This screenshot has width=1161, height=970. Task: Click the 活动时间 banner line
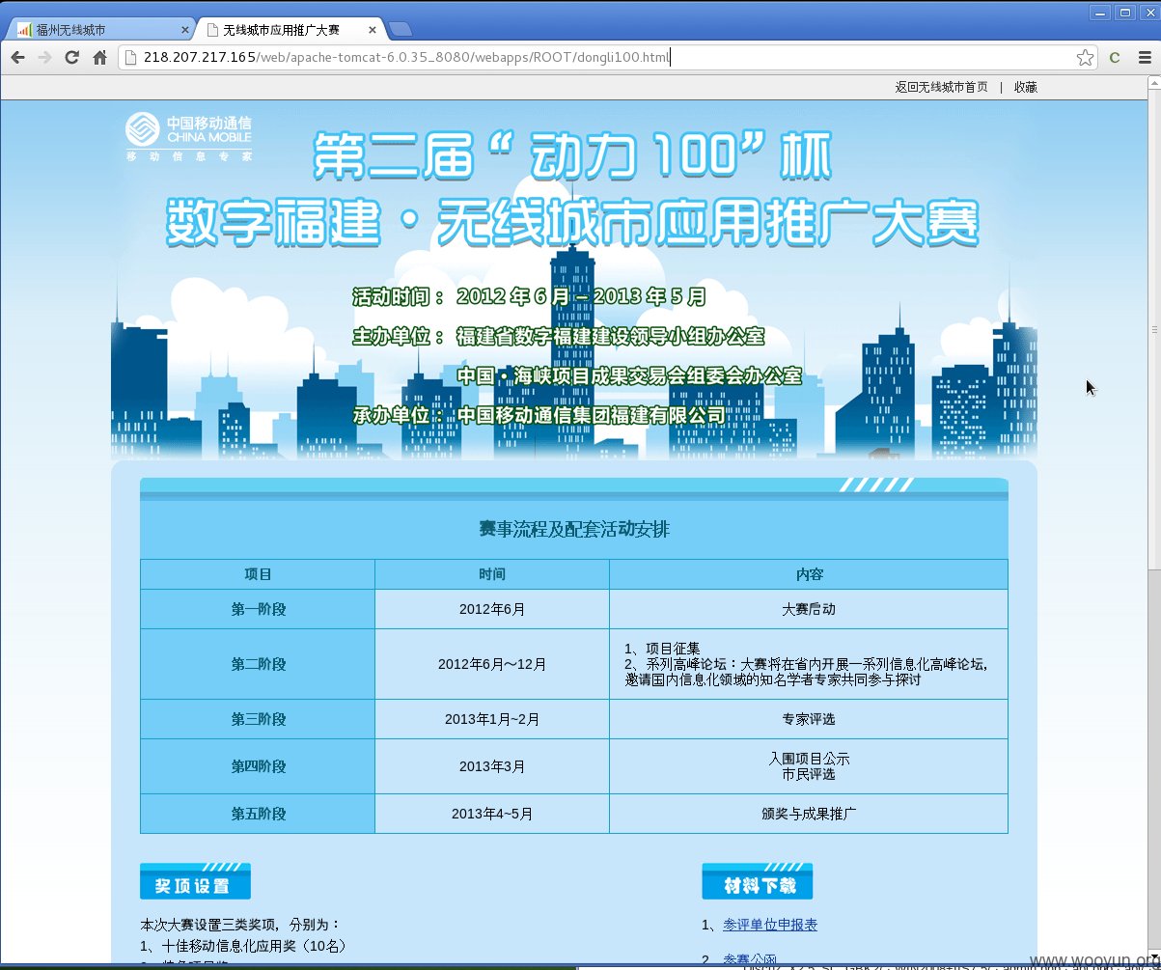pyautogui.click(x=529, y=296)
